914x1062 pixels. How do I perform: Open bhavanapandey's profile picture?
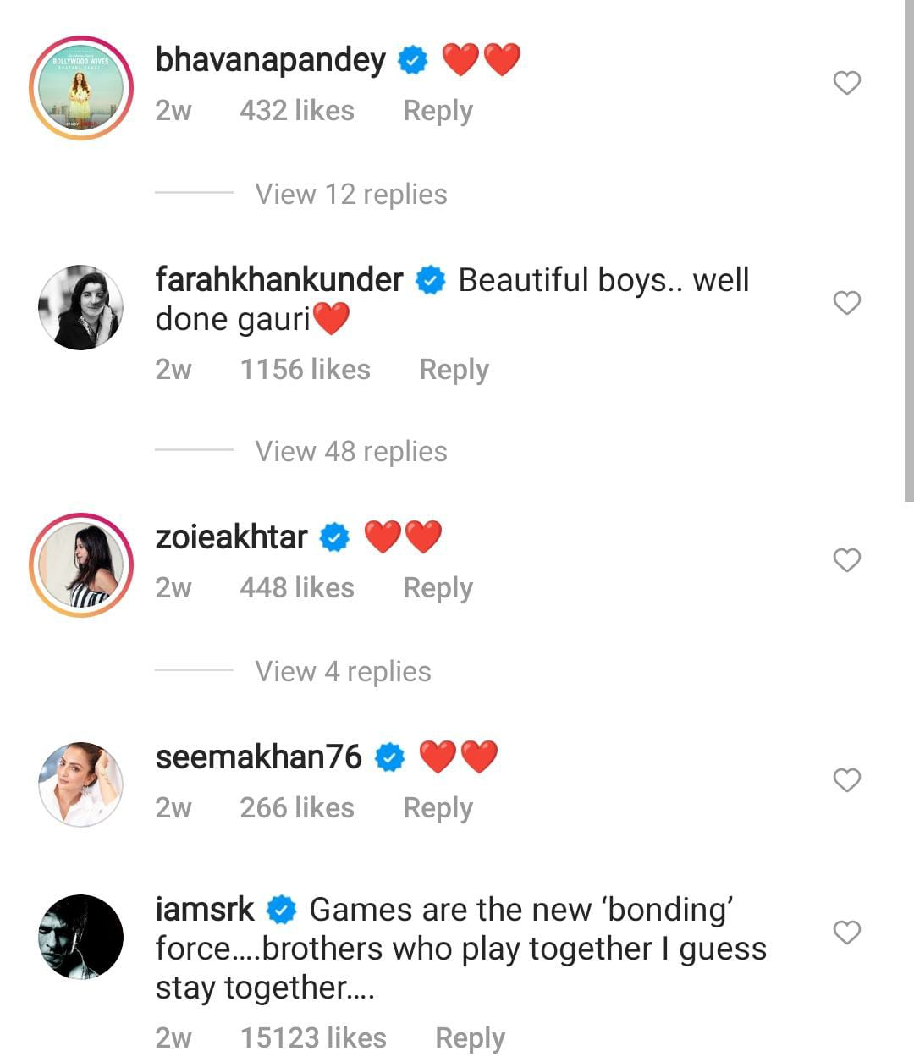coord(81,88)
